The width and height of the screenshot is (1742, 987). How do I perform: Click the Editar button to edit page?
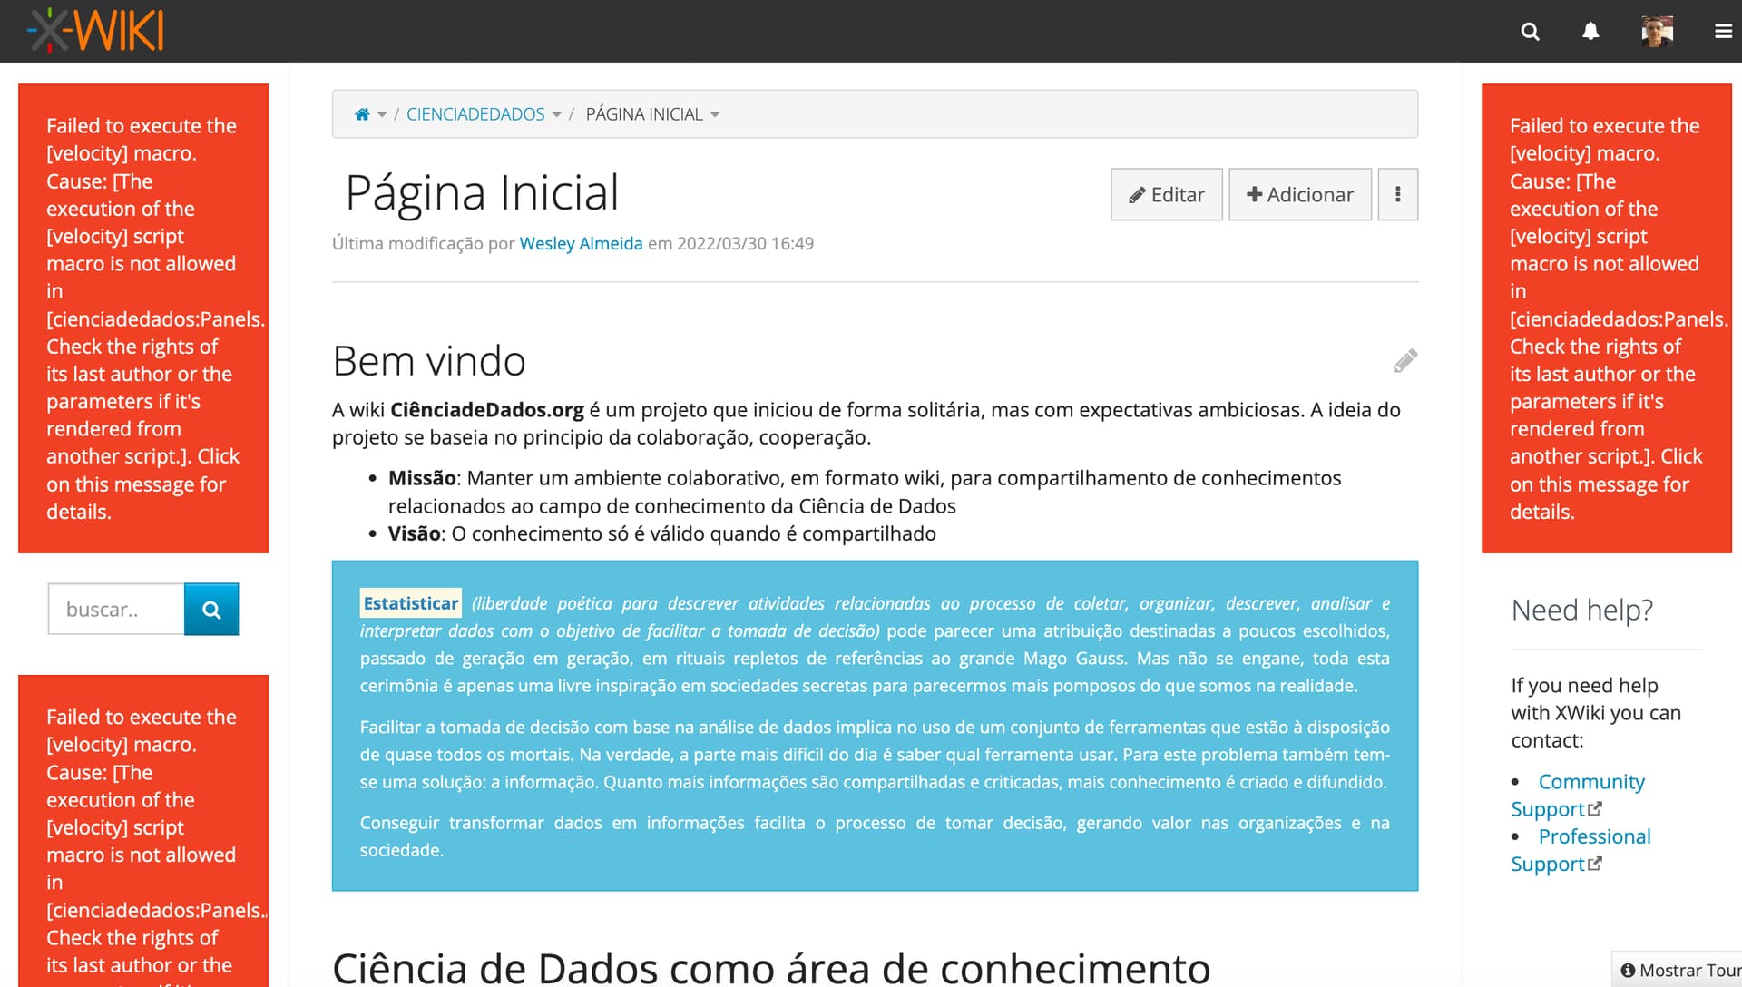tap(1167, 194)
